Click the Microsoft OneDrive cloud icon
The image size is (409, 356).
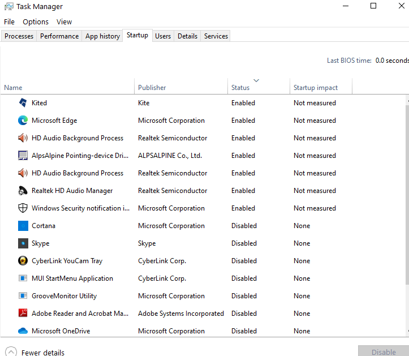pos(23,331)
